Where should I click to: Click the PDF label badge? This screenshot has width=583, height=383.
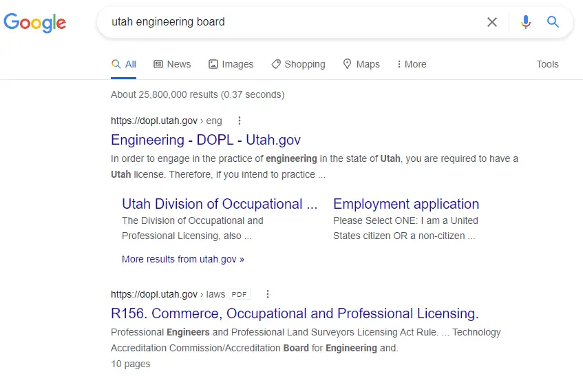pyautogui.click(x=239, y=294)
